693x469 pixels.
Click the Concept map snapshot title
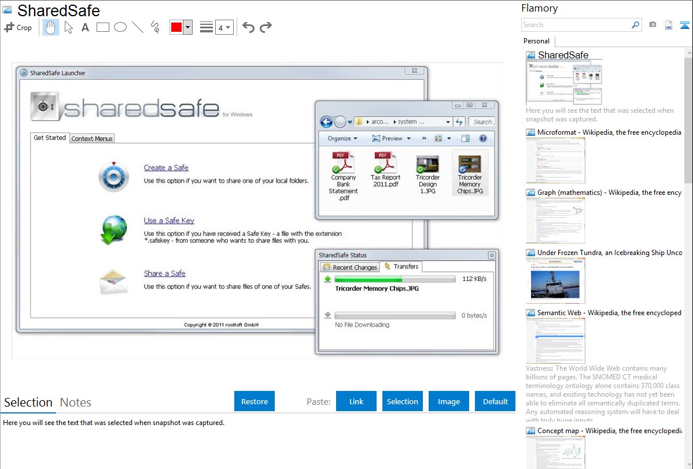pos(610,430)
